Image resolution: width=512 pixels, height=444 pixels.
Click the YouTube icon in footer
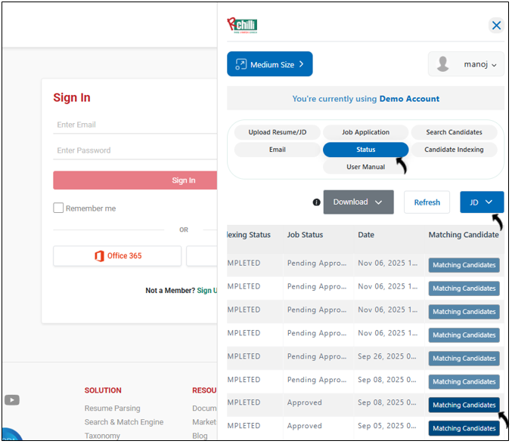click(x=12, y=400)
